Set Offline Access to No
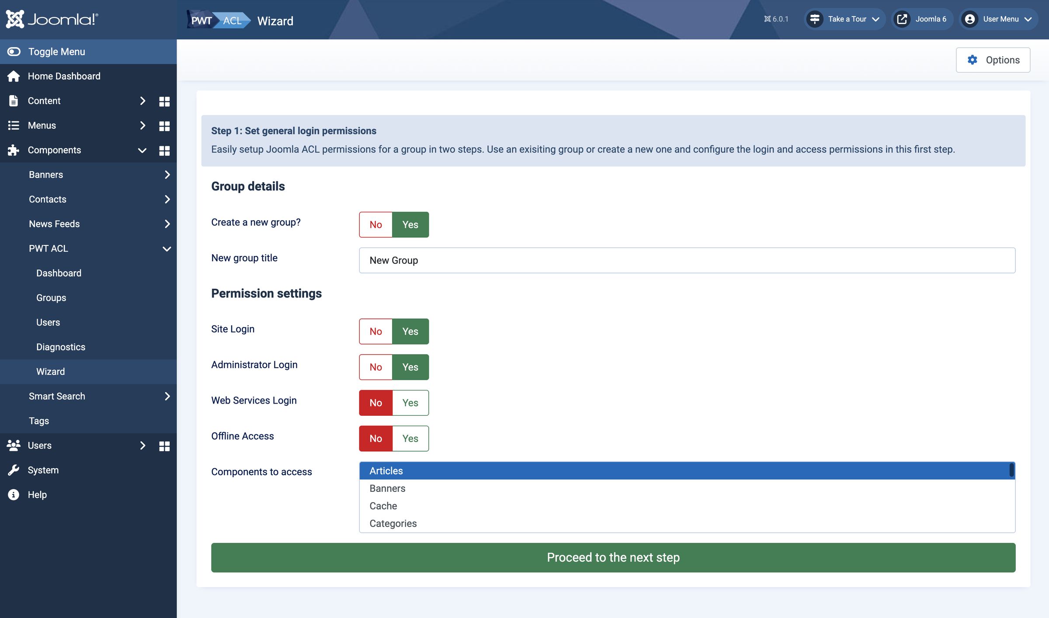1049x618 pixels. [375, 438]
